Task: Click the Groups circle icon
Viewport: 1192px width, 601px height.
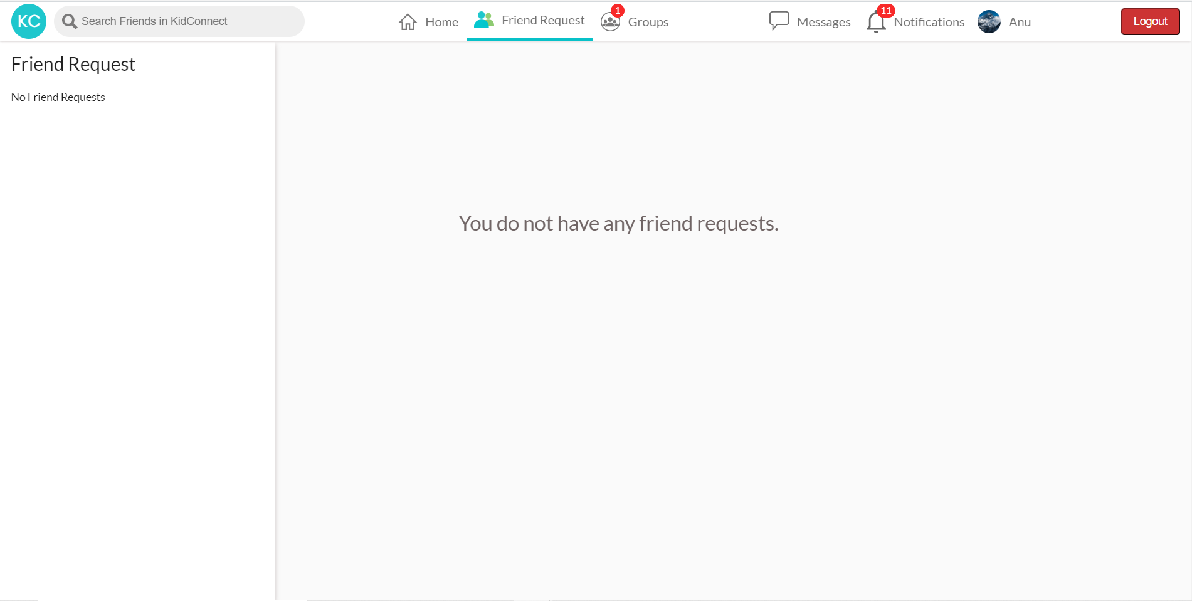Action: pyautogui.click(x=609, y=23)
